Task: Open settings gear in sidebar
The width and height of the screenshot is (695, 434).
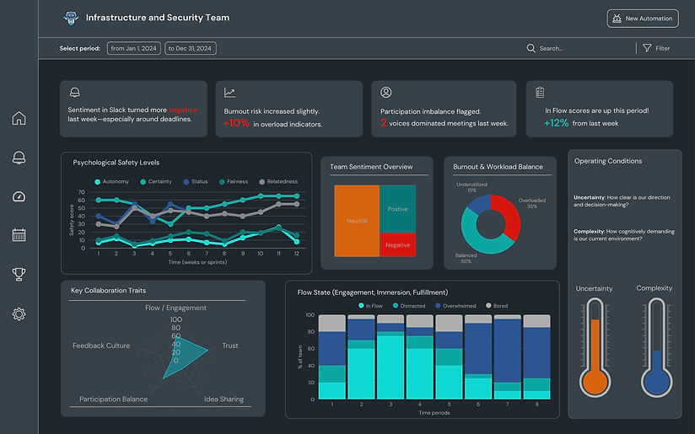Action: pyautogui.click(x=19, y=314)
